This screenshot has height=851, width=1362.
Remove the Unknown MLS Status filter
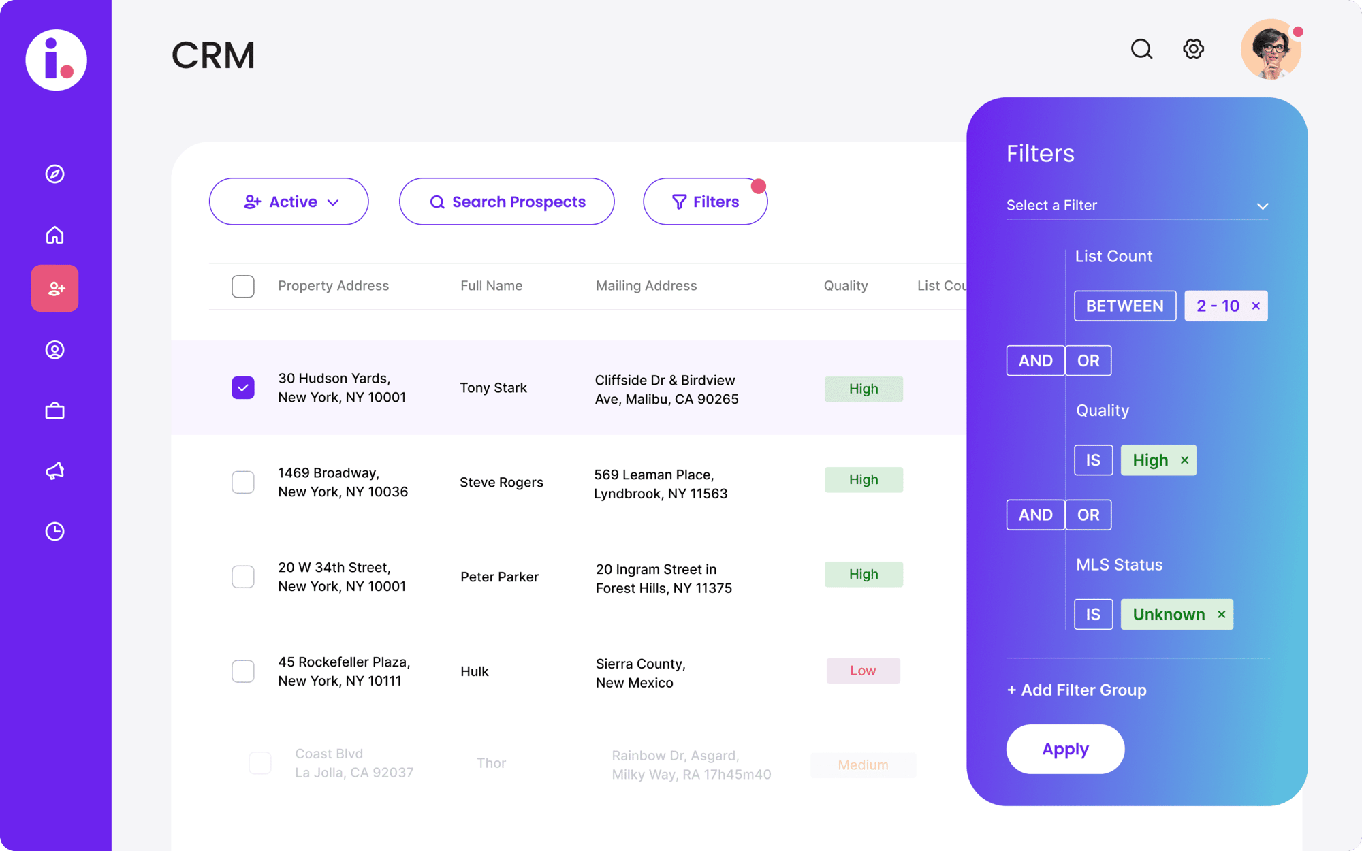(x=1222, y=613)
